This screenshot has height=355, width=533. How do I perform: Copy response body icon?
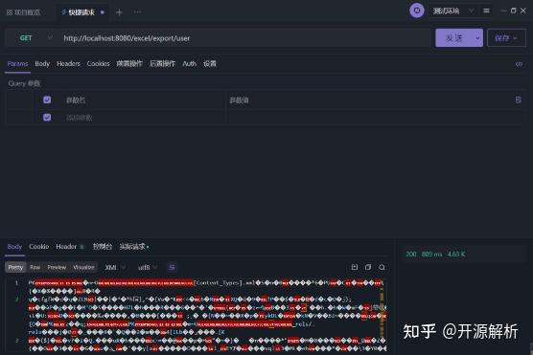(368, 267)
